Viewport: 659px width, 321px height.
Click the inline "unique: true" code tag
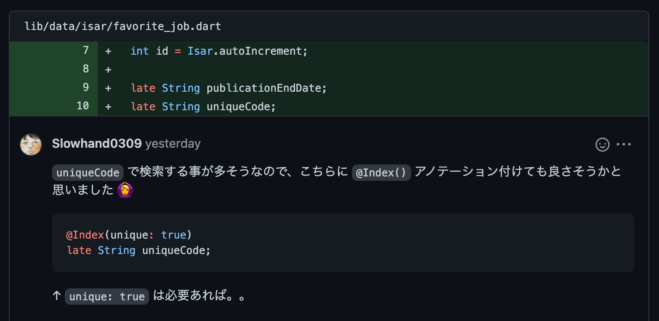(107, 296)
